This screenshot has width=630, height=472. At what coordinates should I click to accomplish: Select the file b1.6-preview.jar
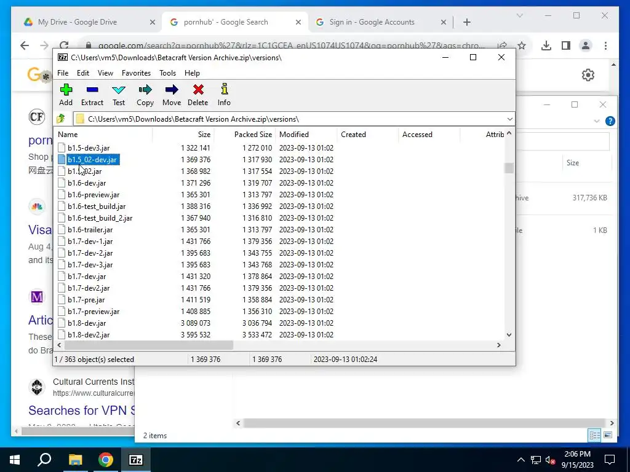click(94, 195)
